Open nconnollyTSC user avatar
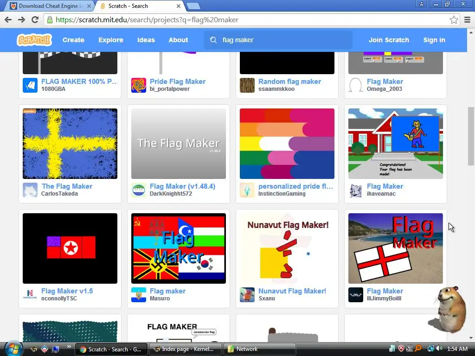Screen dimensions: 475x356 pyautogui.click(x=30, y=295)
